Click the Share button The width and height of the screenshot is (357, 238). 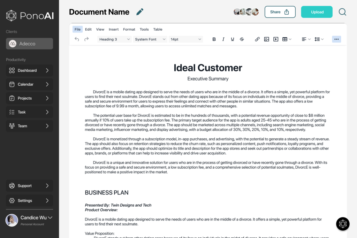[280, 12]
